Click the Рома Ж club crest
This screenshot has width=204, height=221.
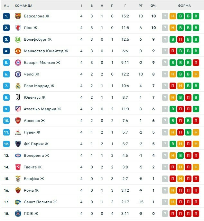point(18,190)
